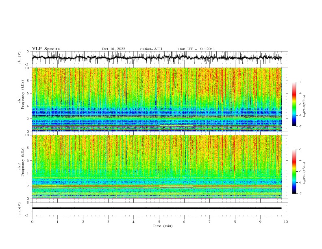Click the "Oct. 16, 2022" date label

coord(113,49)
